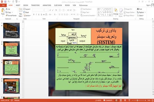Click the Save icon in quick access toolbar
Viewport: 154px width, 102px height.
pyautogui.click(x=5, y=2)
